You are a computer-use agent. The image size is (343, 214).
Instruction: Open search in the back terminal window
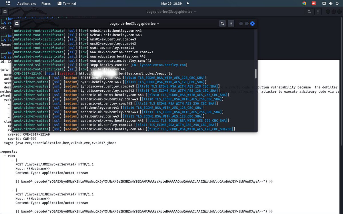[309, 12]
